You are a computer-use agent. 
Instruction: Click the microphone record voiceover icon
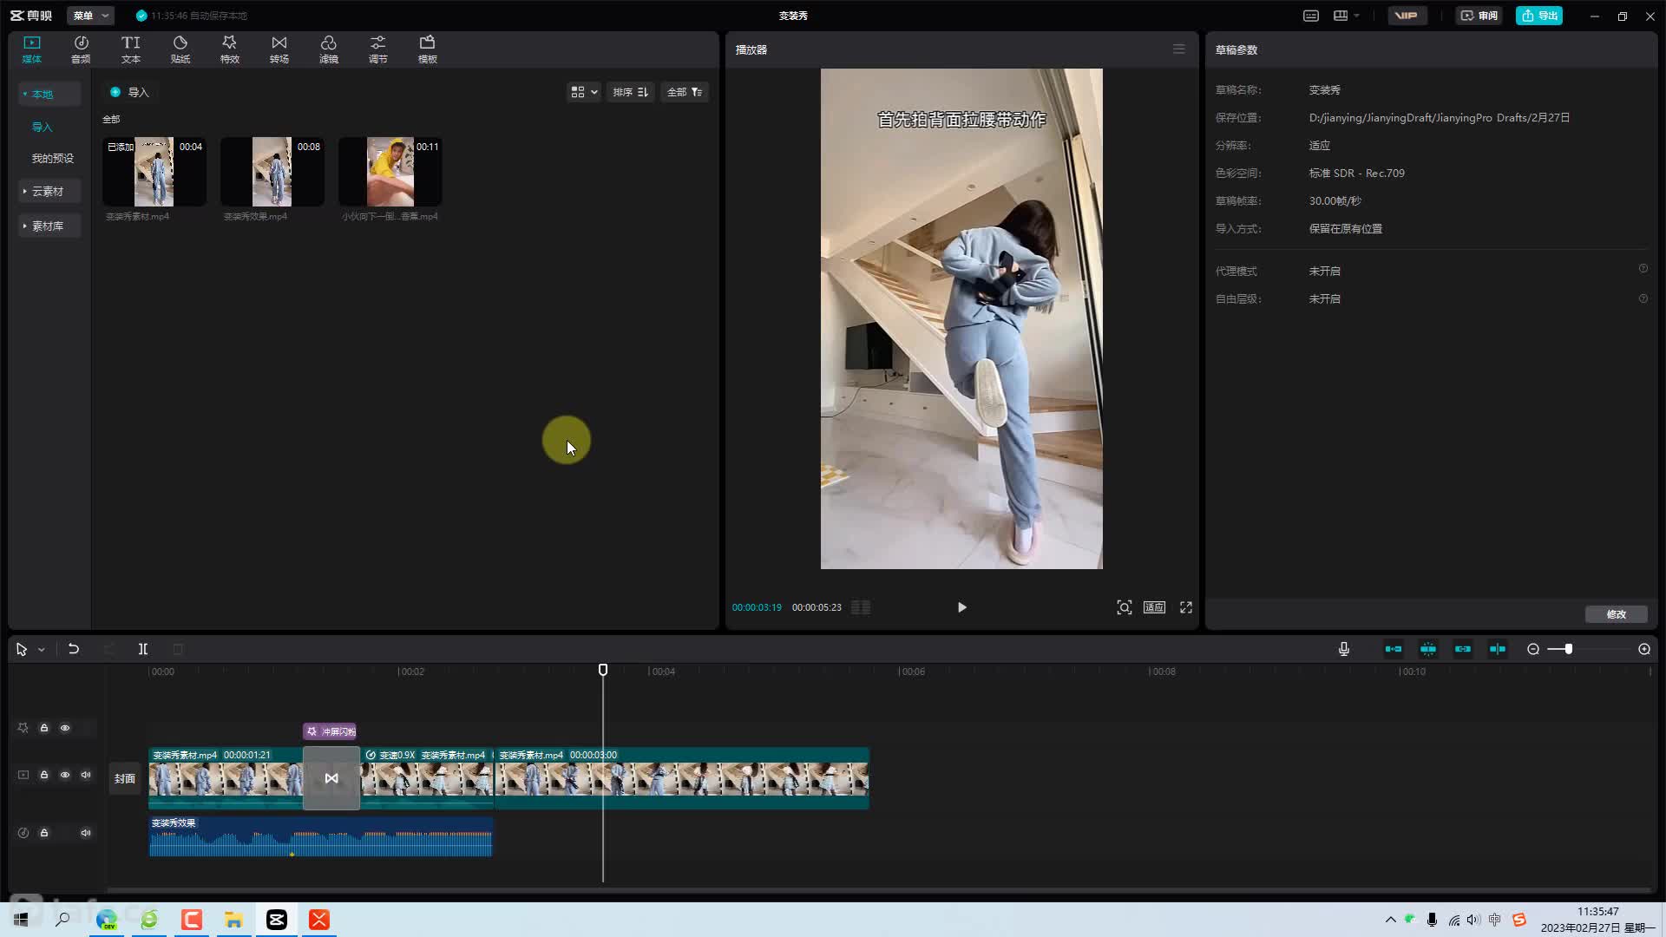tap(1344, 649)
